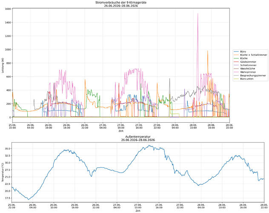Select the Waschküche legend entry
Screen dimensions: 269x213
point(244,69)
